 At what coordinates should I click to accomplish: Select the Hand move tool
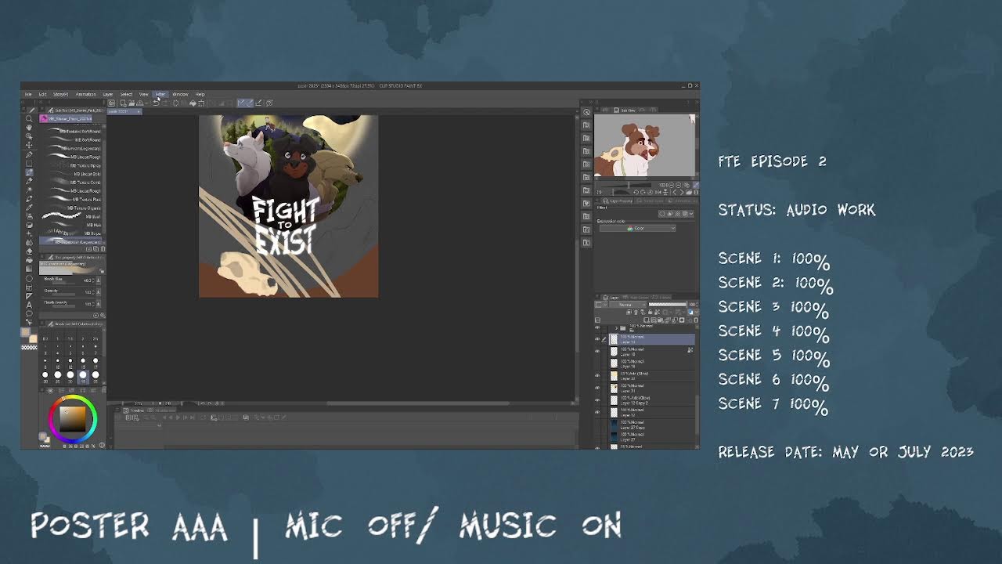coord(29,127)
